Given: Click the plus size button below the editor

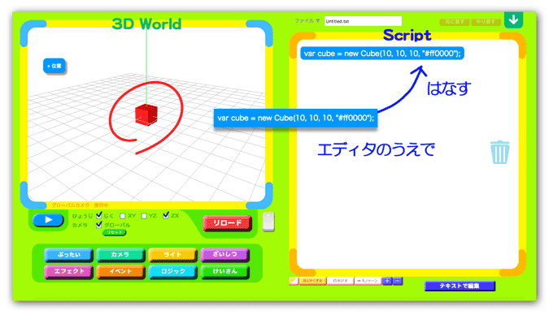Looking at the screenshot, I should point(387,281).
